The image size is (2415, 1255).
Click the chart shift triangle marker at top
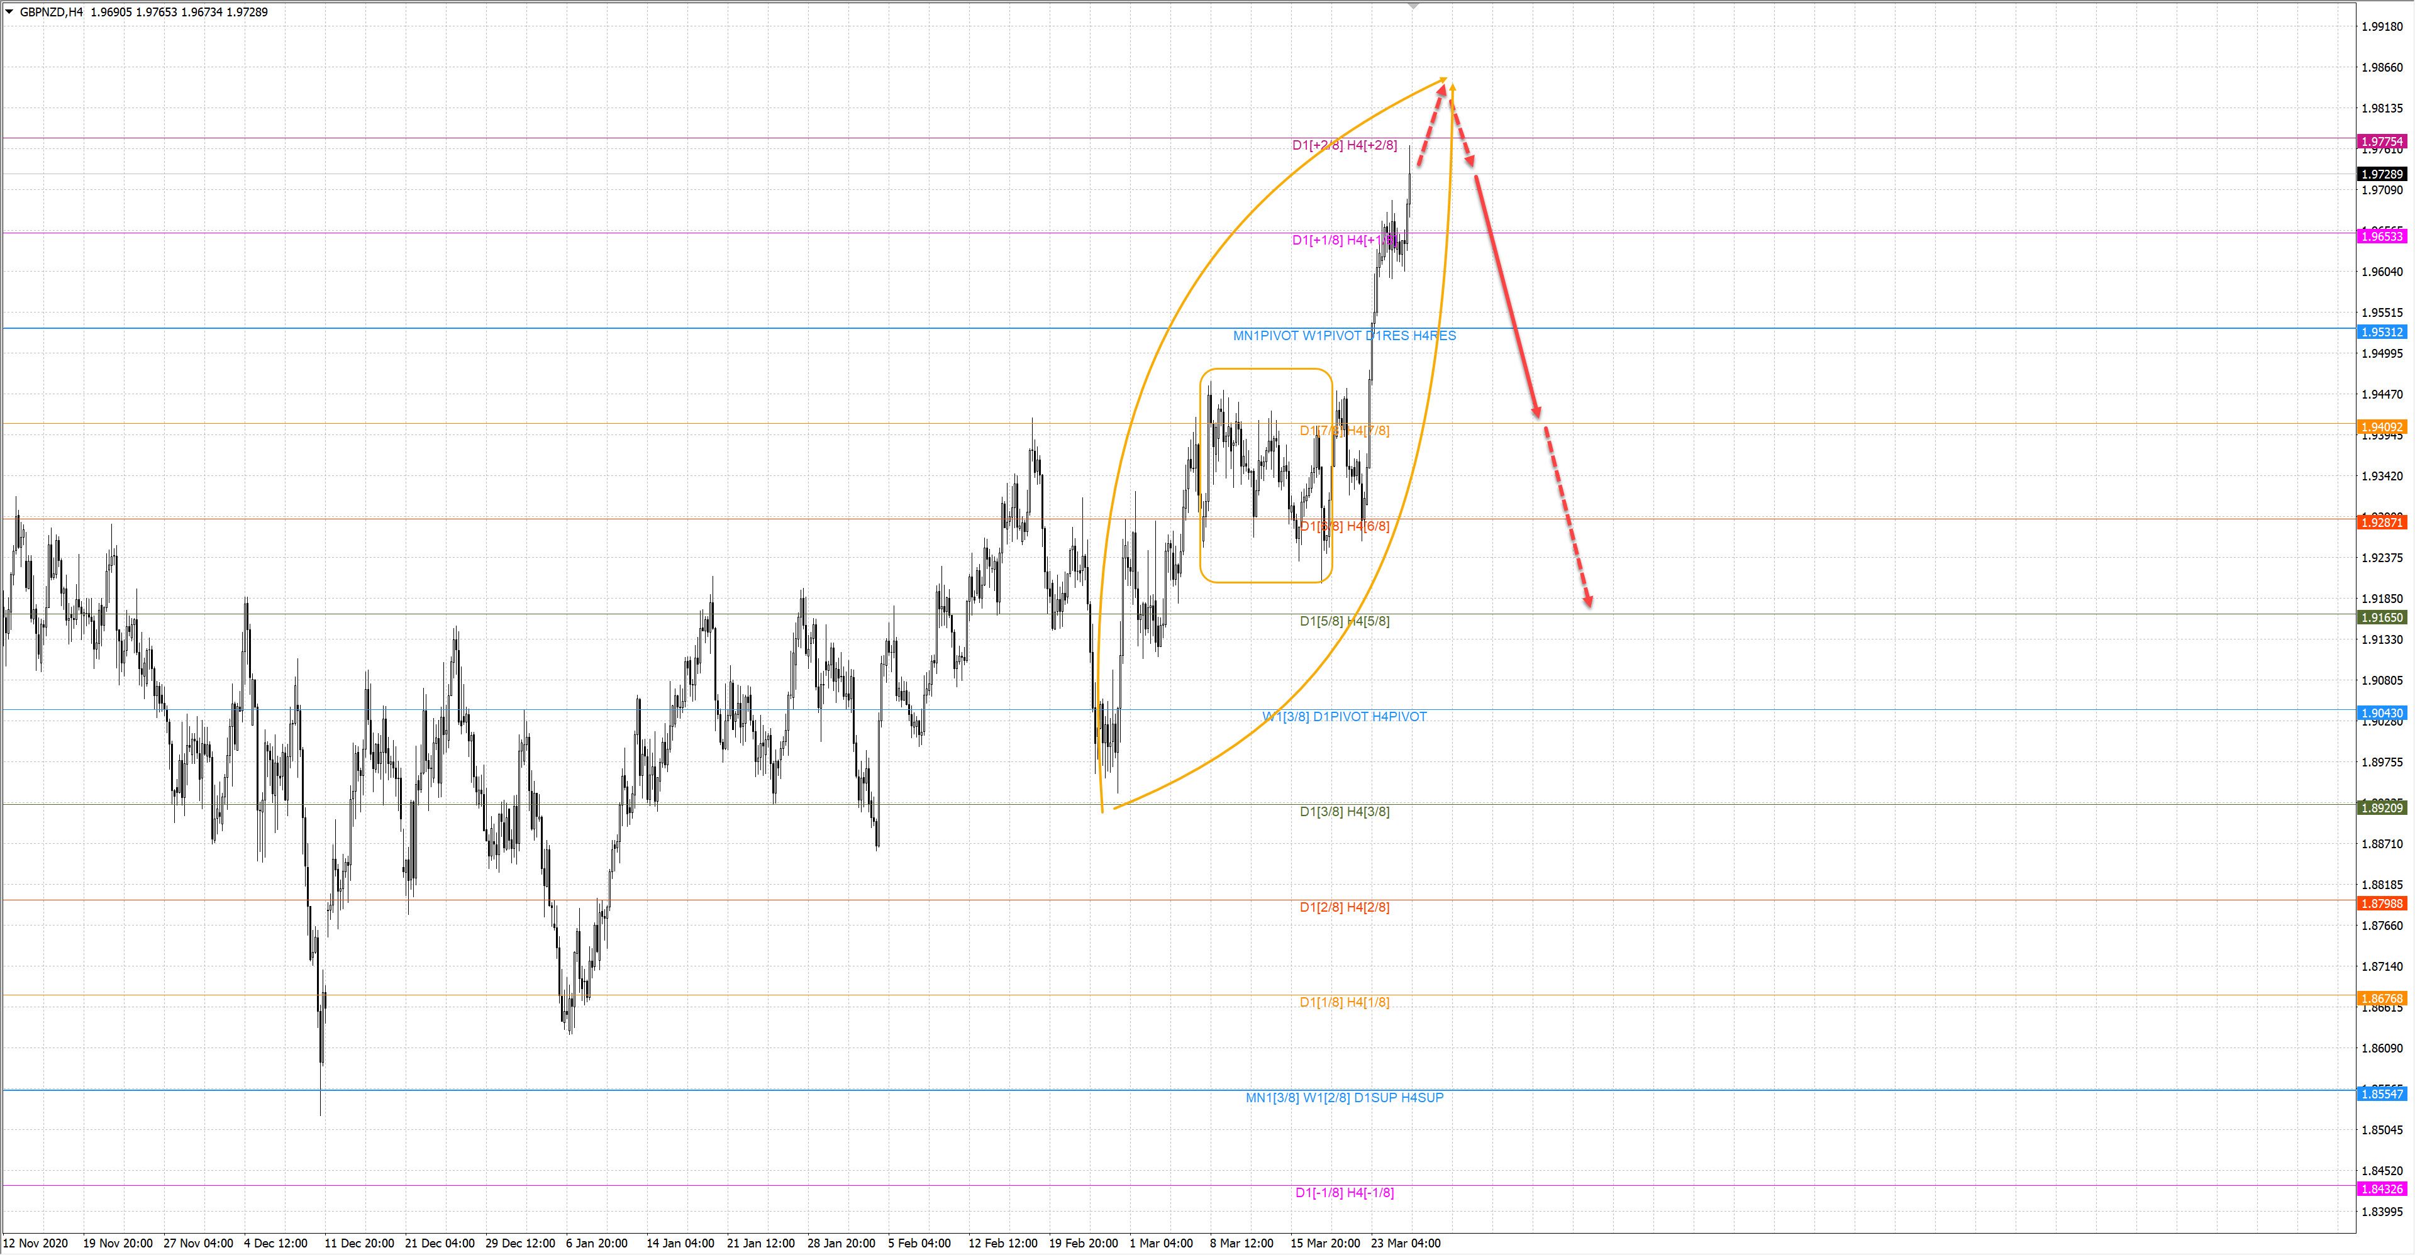tap(1414, 6)
